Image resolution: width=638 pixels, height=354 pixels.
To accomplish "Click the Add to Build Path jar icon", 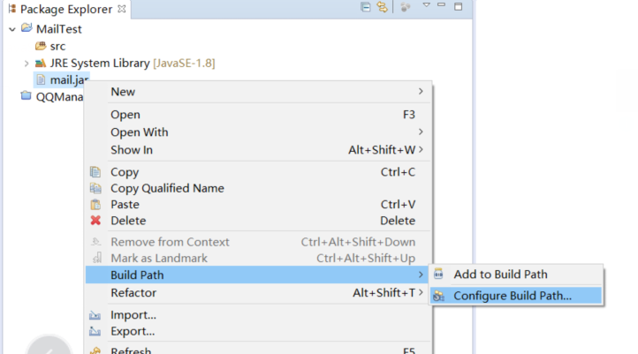I will pyautogui.click(x=438, y=274).
